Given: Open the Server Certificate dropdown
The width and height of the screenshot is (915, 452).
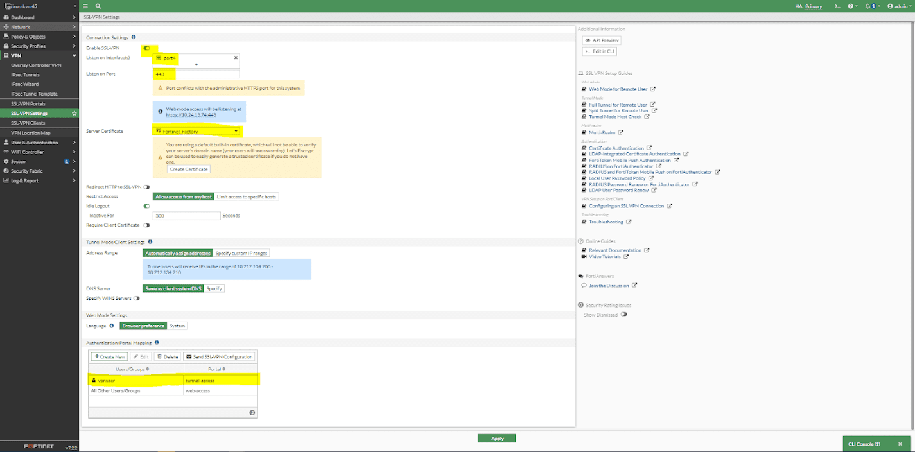Looking at the screenshot, I should point(196,131).
